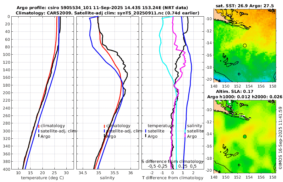Viewport: 283px width, 182px height.
Task: Click temperature axis tick 30
Action: pyautogui.click(x=66, y=173)
